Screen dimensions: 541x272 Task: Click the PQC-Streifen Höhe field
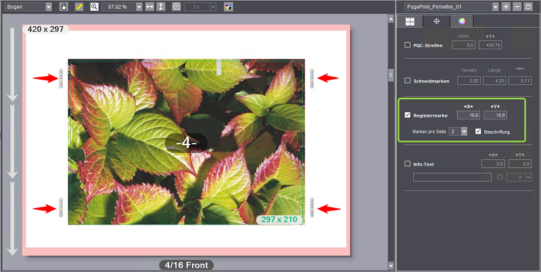tap(464, 45)
